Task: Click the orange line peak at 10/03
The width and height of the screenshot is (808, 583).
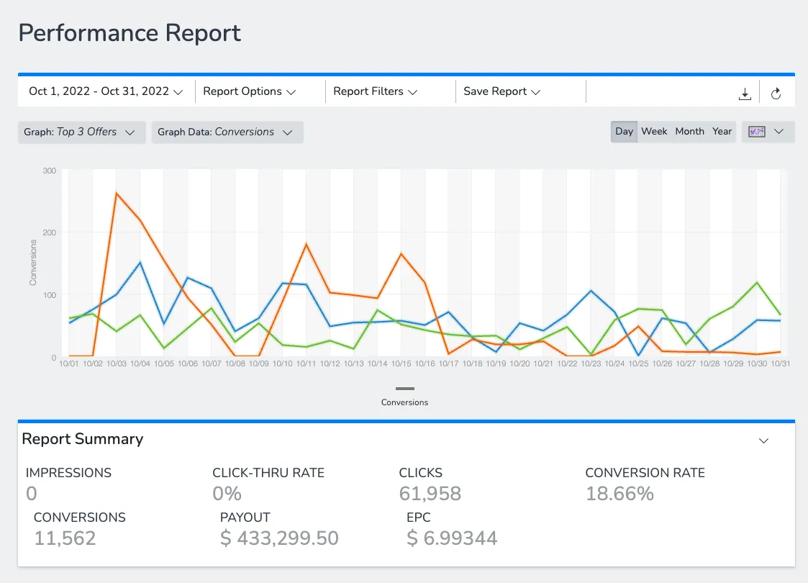Action: click(x=117, y=193)
